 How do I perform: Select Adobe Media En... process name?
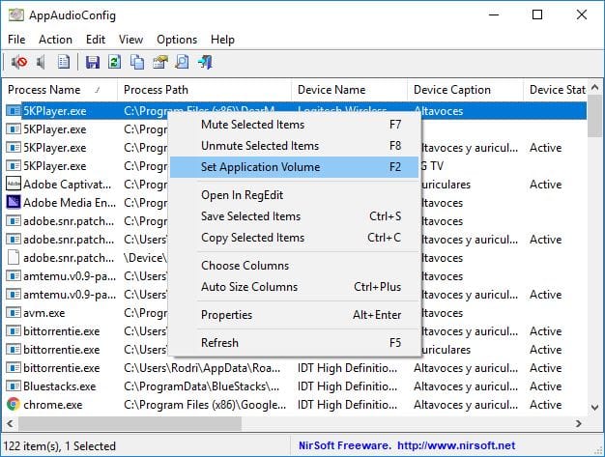[x=70, y=203]
